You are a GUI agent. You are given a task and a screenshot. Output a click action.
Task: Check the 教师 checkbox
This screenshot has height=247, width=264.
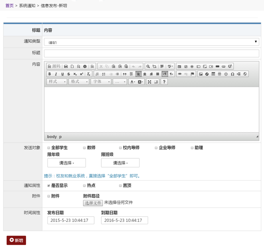click(x=84, y=148)
